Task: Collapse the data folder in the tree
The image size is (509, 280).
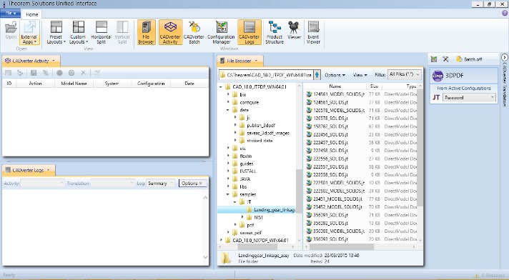Action: (228, 110)
